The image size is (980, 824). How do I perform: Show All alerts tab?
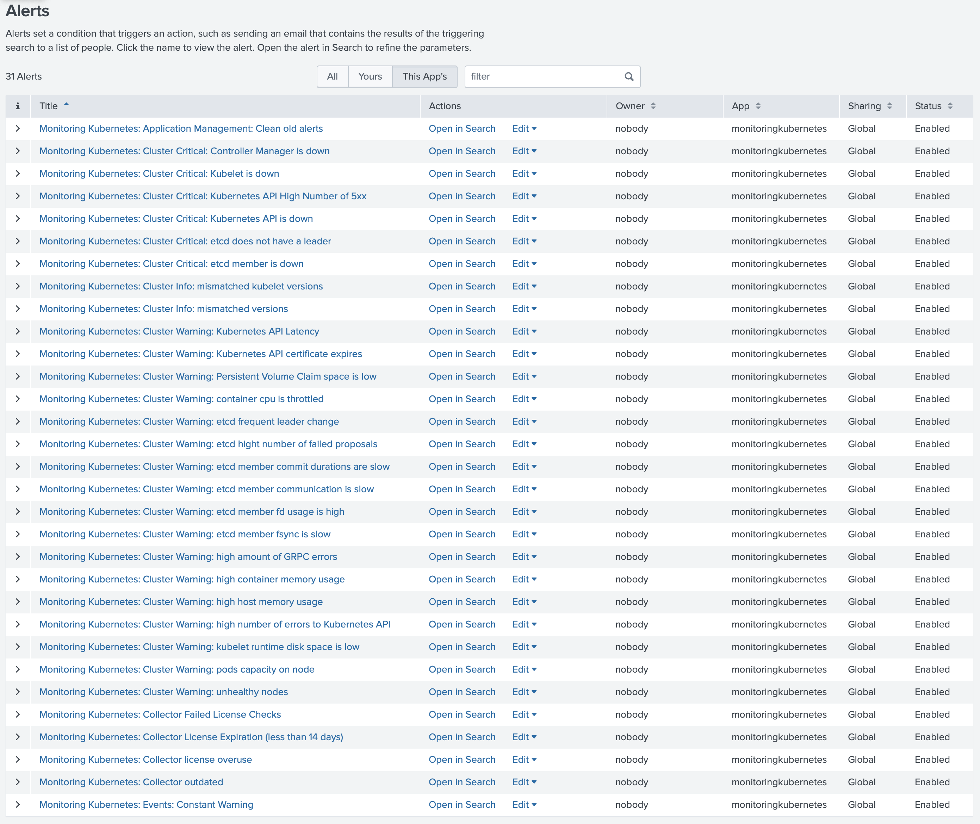point(332,77)
